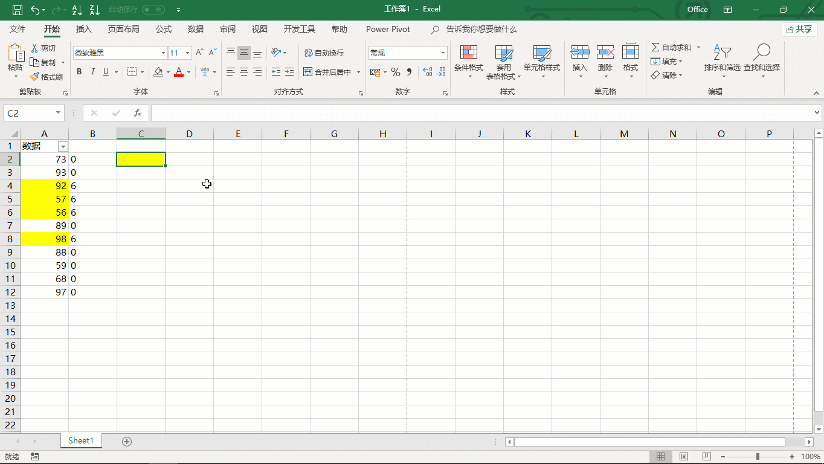Open the cell Format (格式) menu
This screenshot has width=824, height=464.
[631, 62]
